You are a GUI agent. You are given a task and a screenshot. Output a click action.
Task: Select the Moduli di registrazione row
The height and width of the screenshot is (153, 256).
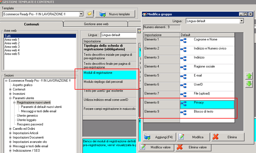click(110, 75)
